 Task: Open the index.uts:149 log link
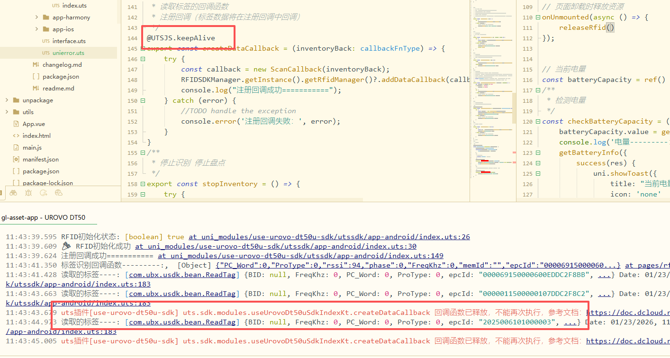(x=300, y=256)
